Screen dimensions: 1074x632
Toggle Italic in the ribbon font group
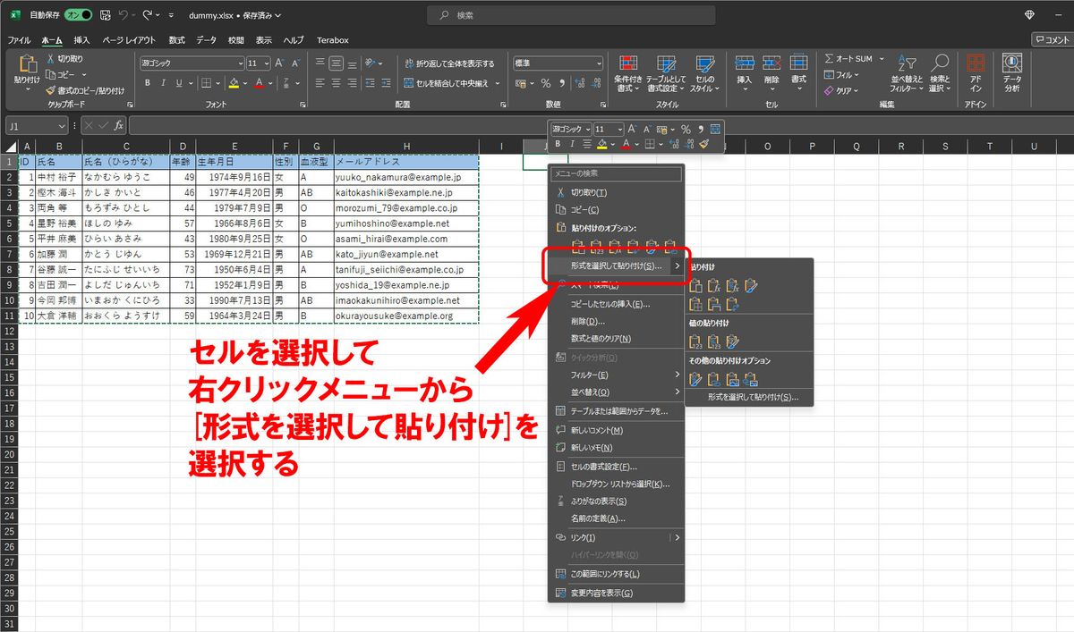[x=163, y=83]
